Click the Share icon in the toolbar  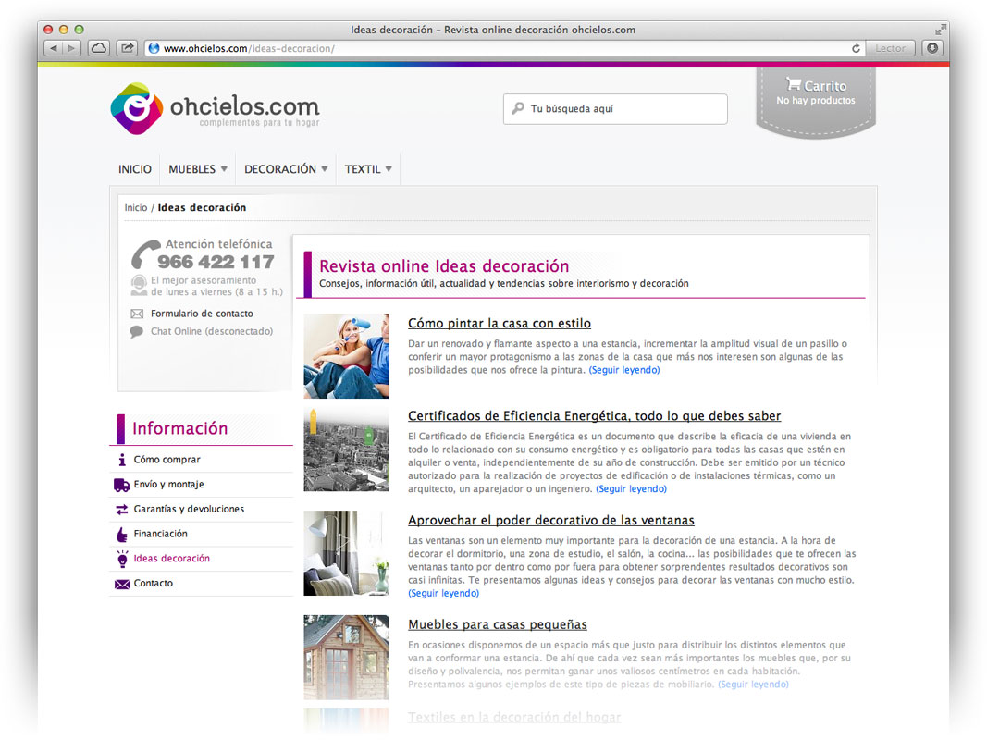tap(127, 48)
